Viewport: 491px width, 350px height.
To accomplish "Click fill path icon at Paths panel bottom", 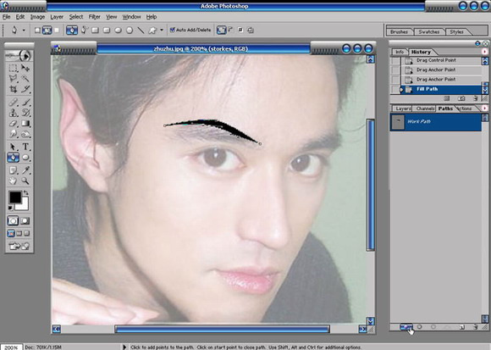I will [406, 327].
